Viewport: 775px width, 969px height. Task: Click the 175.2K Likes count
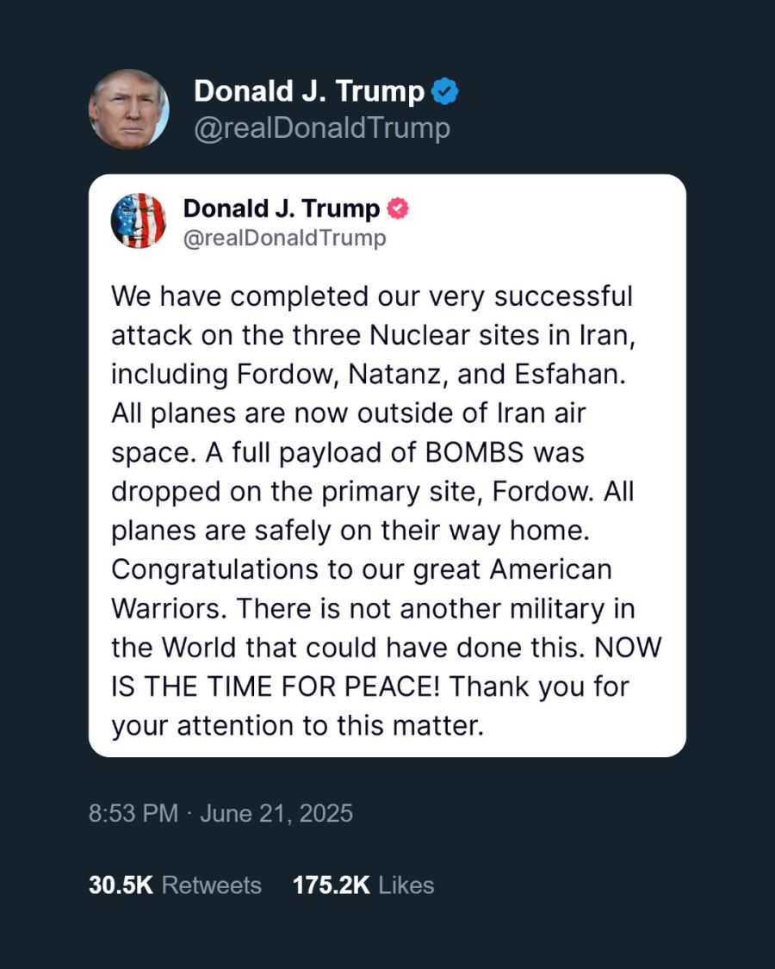pyautogui.click(x=362, y=885)
